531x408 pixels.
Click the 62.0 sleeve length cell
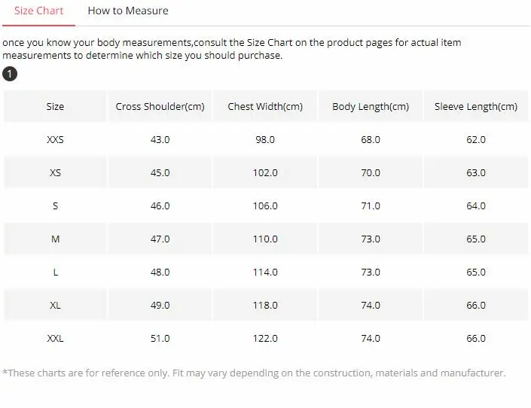(476, 140)
